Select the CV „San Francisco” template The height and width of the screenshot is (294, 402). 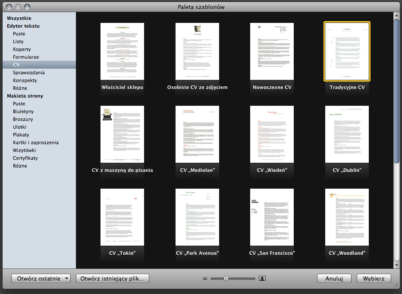(272, 217)
